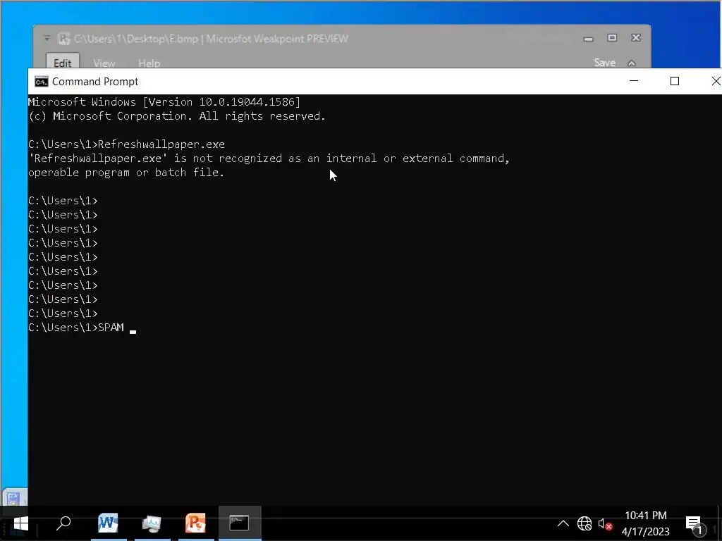
Task: Open the monitor app in taskbar
Action: click(x=152, y=523)
